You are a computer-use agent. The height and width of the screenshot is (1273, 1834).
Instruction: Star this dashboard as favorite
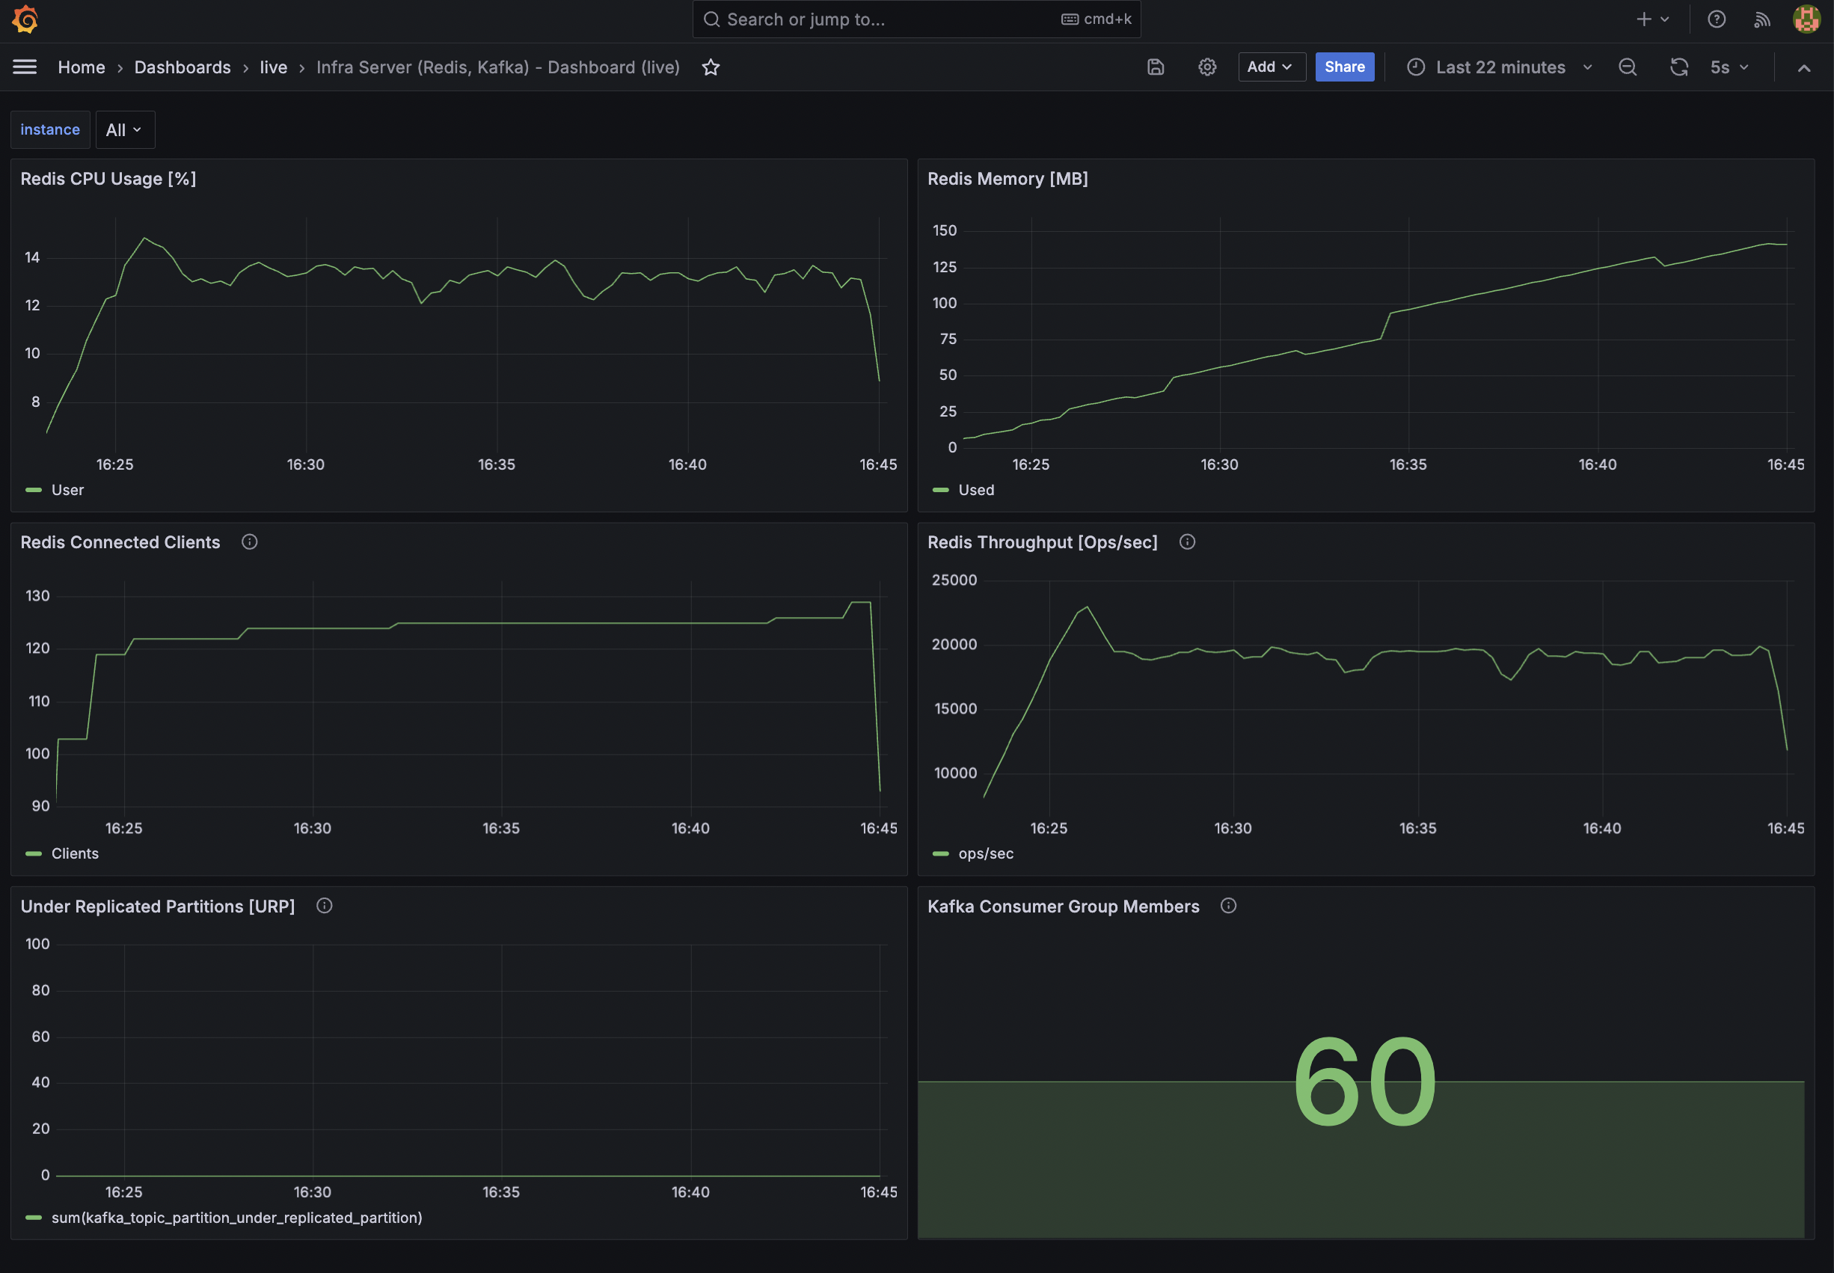tap(711, 68)
